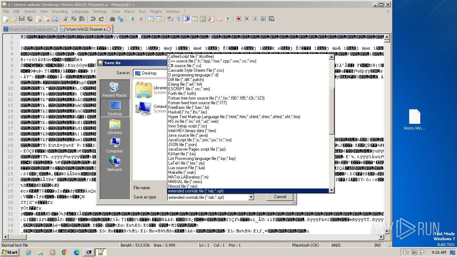Viewport: 457px width, 257px height.
Task: Click the Undo arrow icon
Action: coord(93,19)
